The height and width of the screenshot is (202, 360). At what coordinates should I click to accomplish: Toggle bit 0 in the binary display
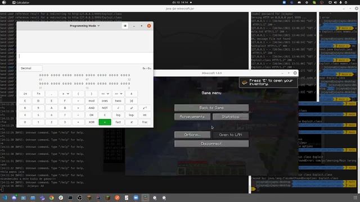click(x=129, y=84)
